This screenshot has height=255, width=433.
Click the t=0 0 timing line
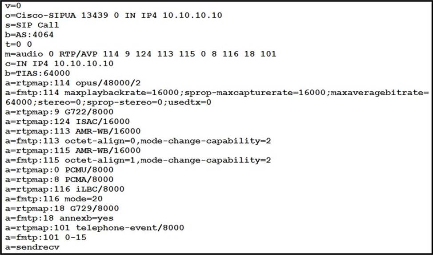pos(19,44)
